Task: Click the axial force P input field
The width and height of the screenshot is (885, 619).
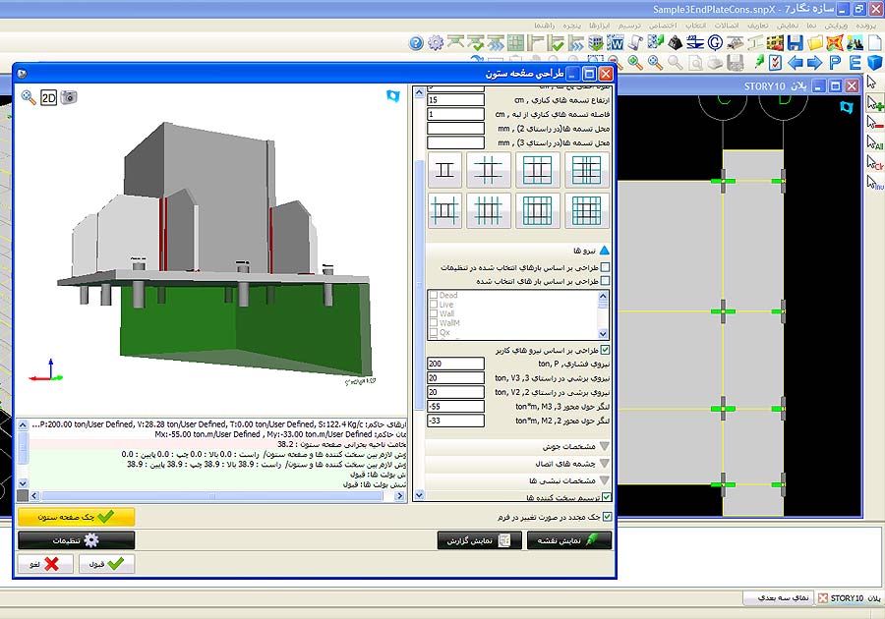Action: point(456,364)
